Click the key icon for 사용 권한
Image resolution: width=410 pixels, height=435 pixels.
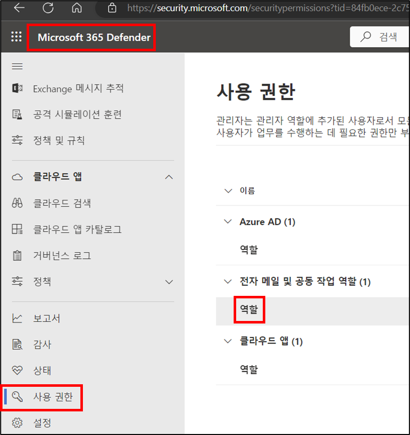pyautogui.click(x=17, y=396)
